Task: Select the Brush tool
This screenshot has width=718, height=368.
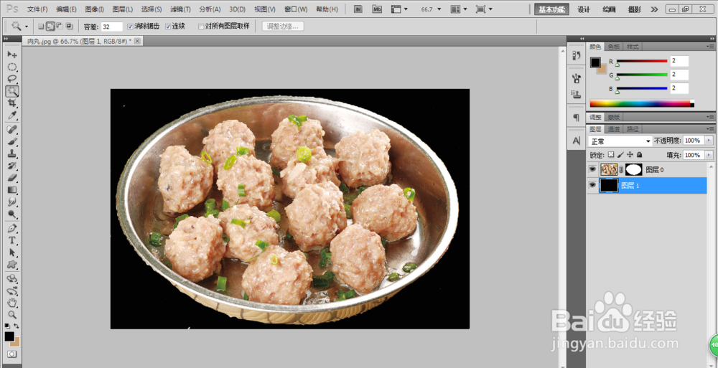Action: click(x=12, y=141)
